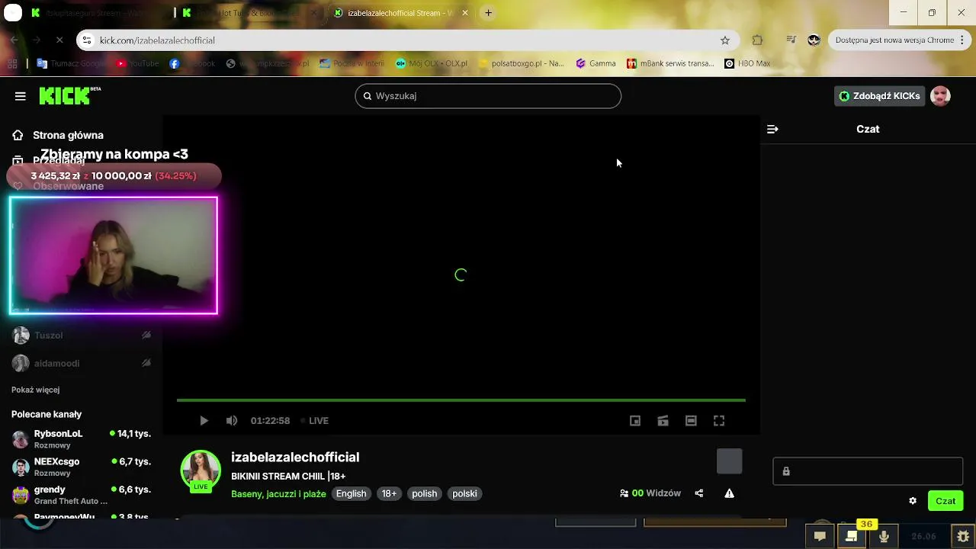Open mBank serwis transakcyjny bookmark
This screenshot has height=549, width=976.
(670, 63)
